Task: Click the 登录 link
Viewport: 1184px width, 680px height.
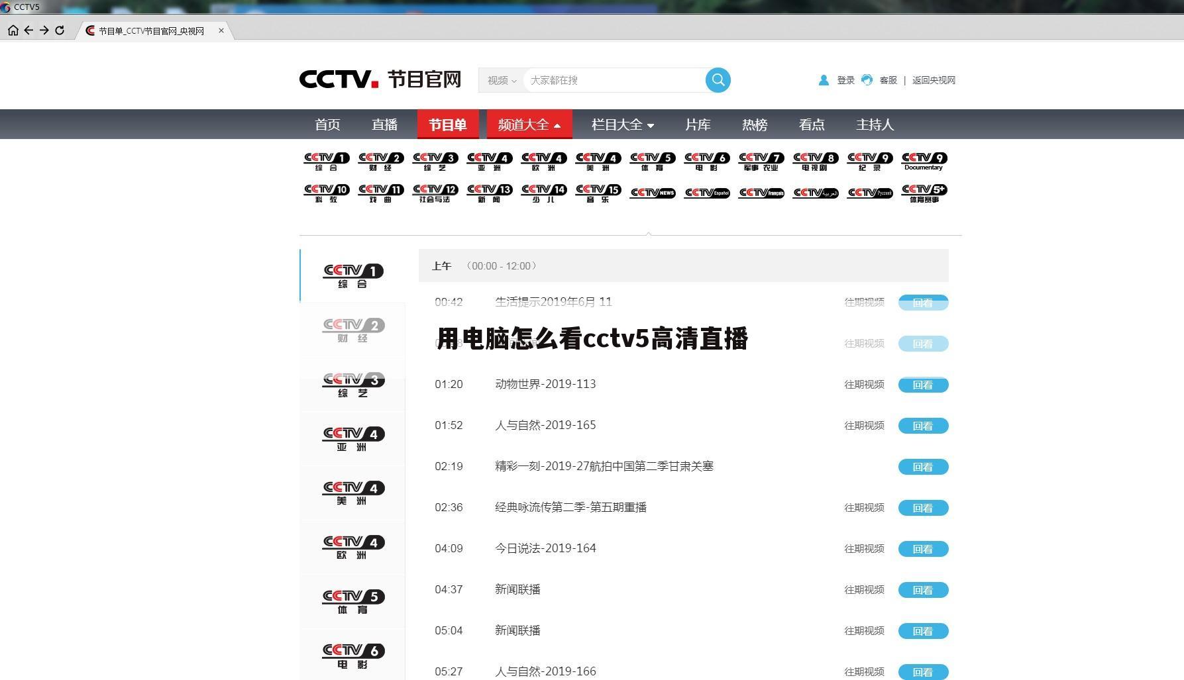Action: coord(845,80)
